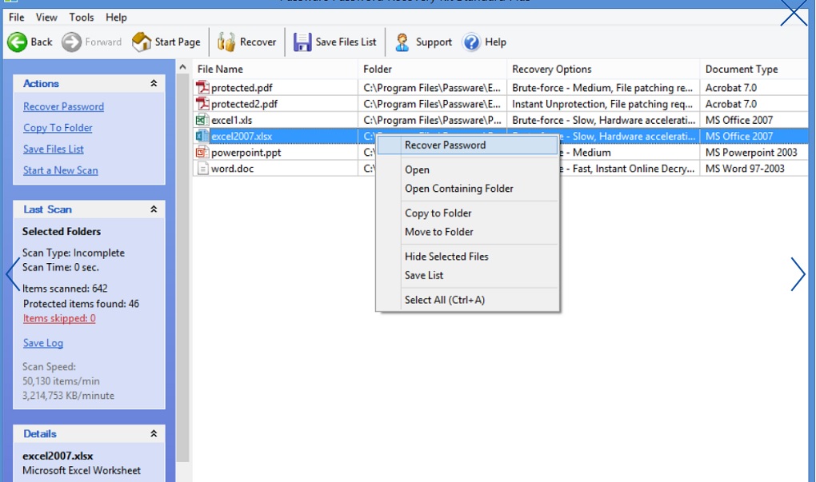Collapse the Actions panel

pos(154,83)
